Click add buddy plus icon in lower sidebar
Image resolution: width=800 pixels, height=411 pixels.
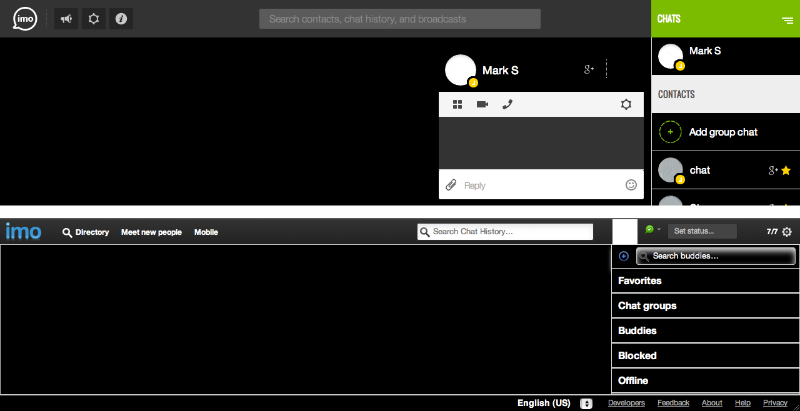coord(623,256)
